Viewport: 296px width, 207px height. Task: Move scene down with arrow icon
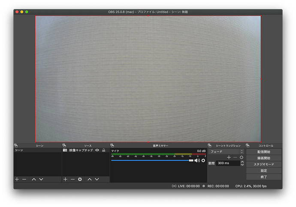pyautogui.click(x=41, y=179)
